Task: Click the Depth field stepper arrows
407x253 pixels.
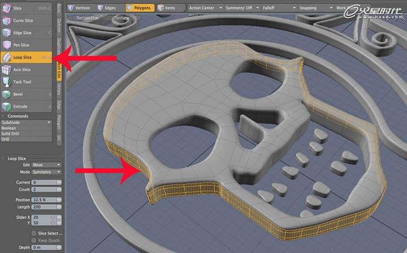Action: pyautogui.click(x=59, y=247)
